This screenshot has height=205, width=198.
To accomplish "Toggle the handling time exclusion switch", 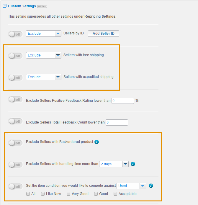I will [x=15, y=165].
